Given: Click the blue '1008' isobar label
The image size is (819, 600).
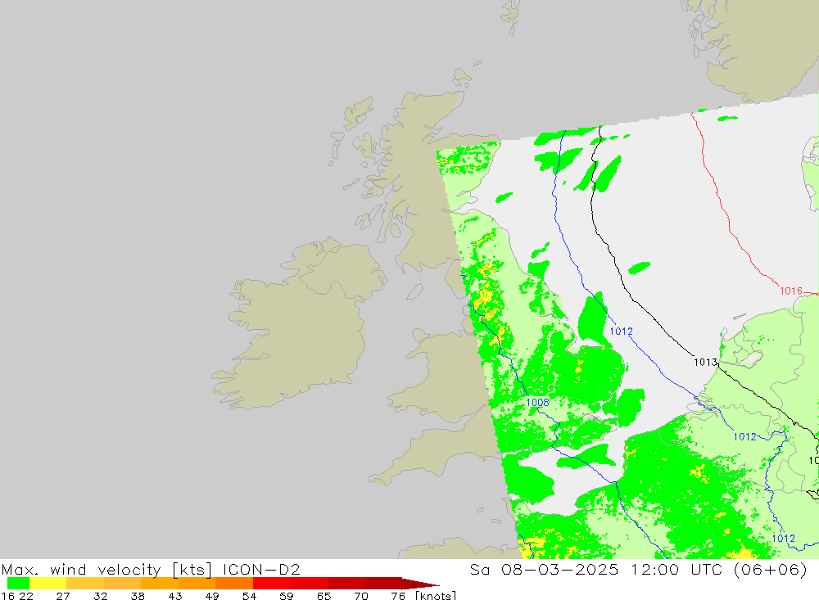Looking at the screenshot, I should coord(537,402).
